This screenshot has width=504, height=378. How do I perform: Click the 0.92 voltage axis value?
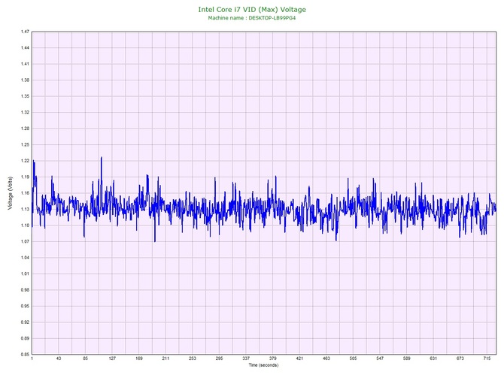tap(25, 322)
